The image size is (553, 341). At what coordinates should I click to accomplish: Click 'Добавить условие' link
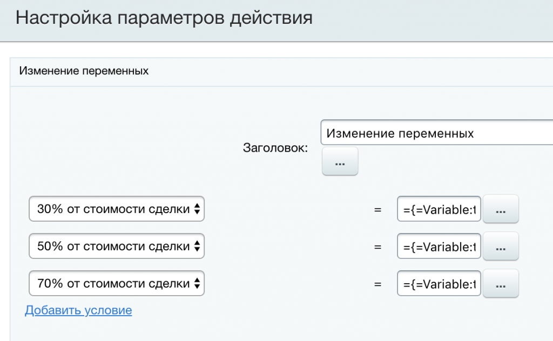78,310
